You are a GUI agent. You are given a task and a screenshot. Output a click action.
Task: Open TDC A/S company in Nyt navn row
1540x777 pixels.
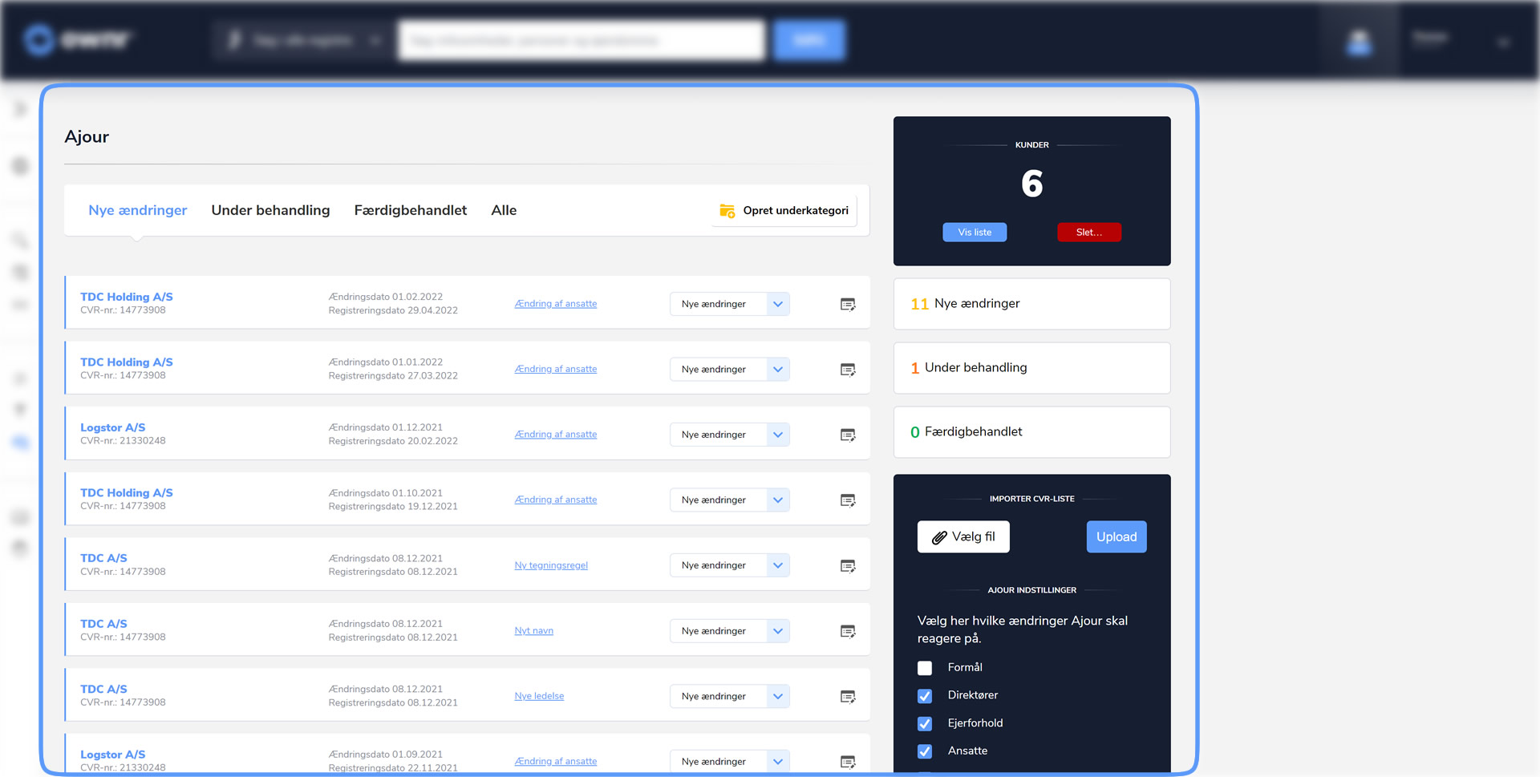pos(103,624)
